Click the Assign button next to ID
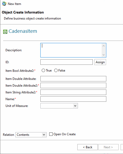Image resolution: width=123 pixels, height=154 pixels. pos(100,62)
